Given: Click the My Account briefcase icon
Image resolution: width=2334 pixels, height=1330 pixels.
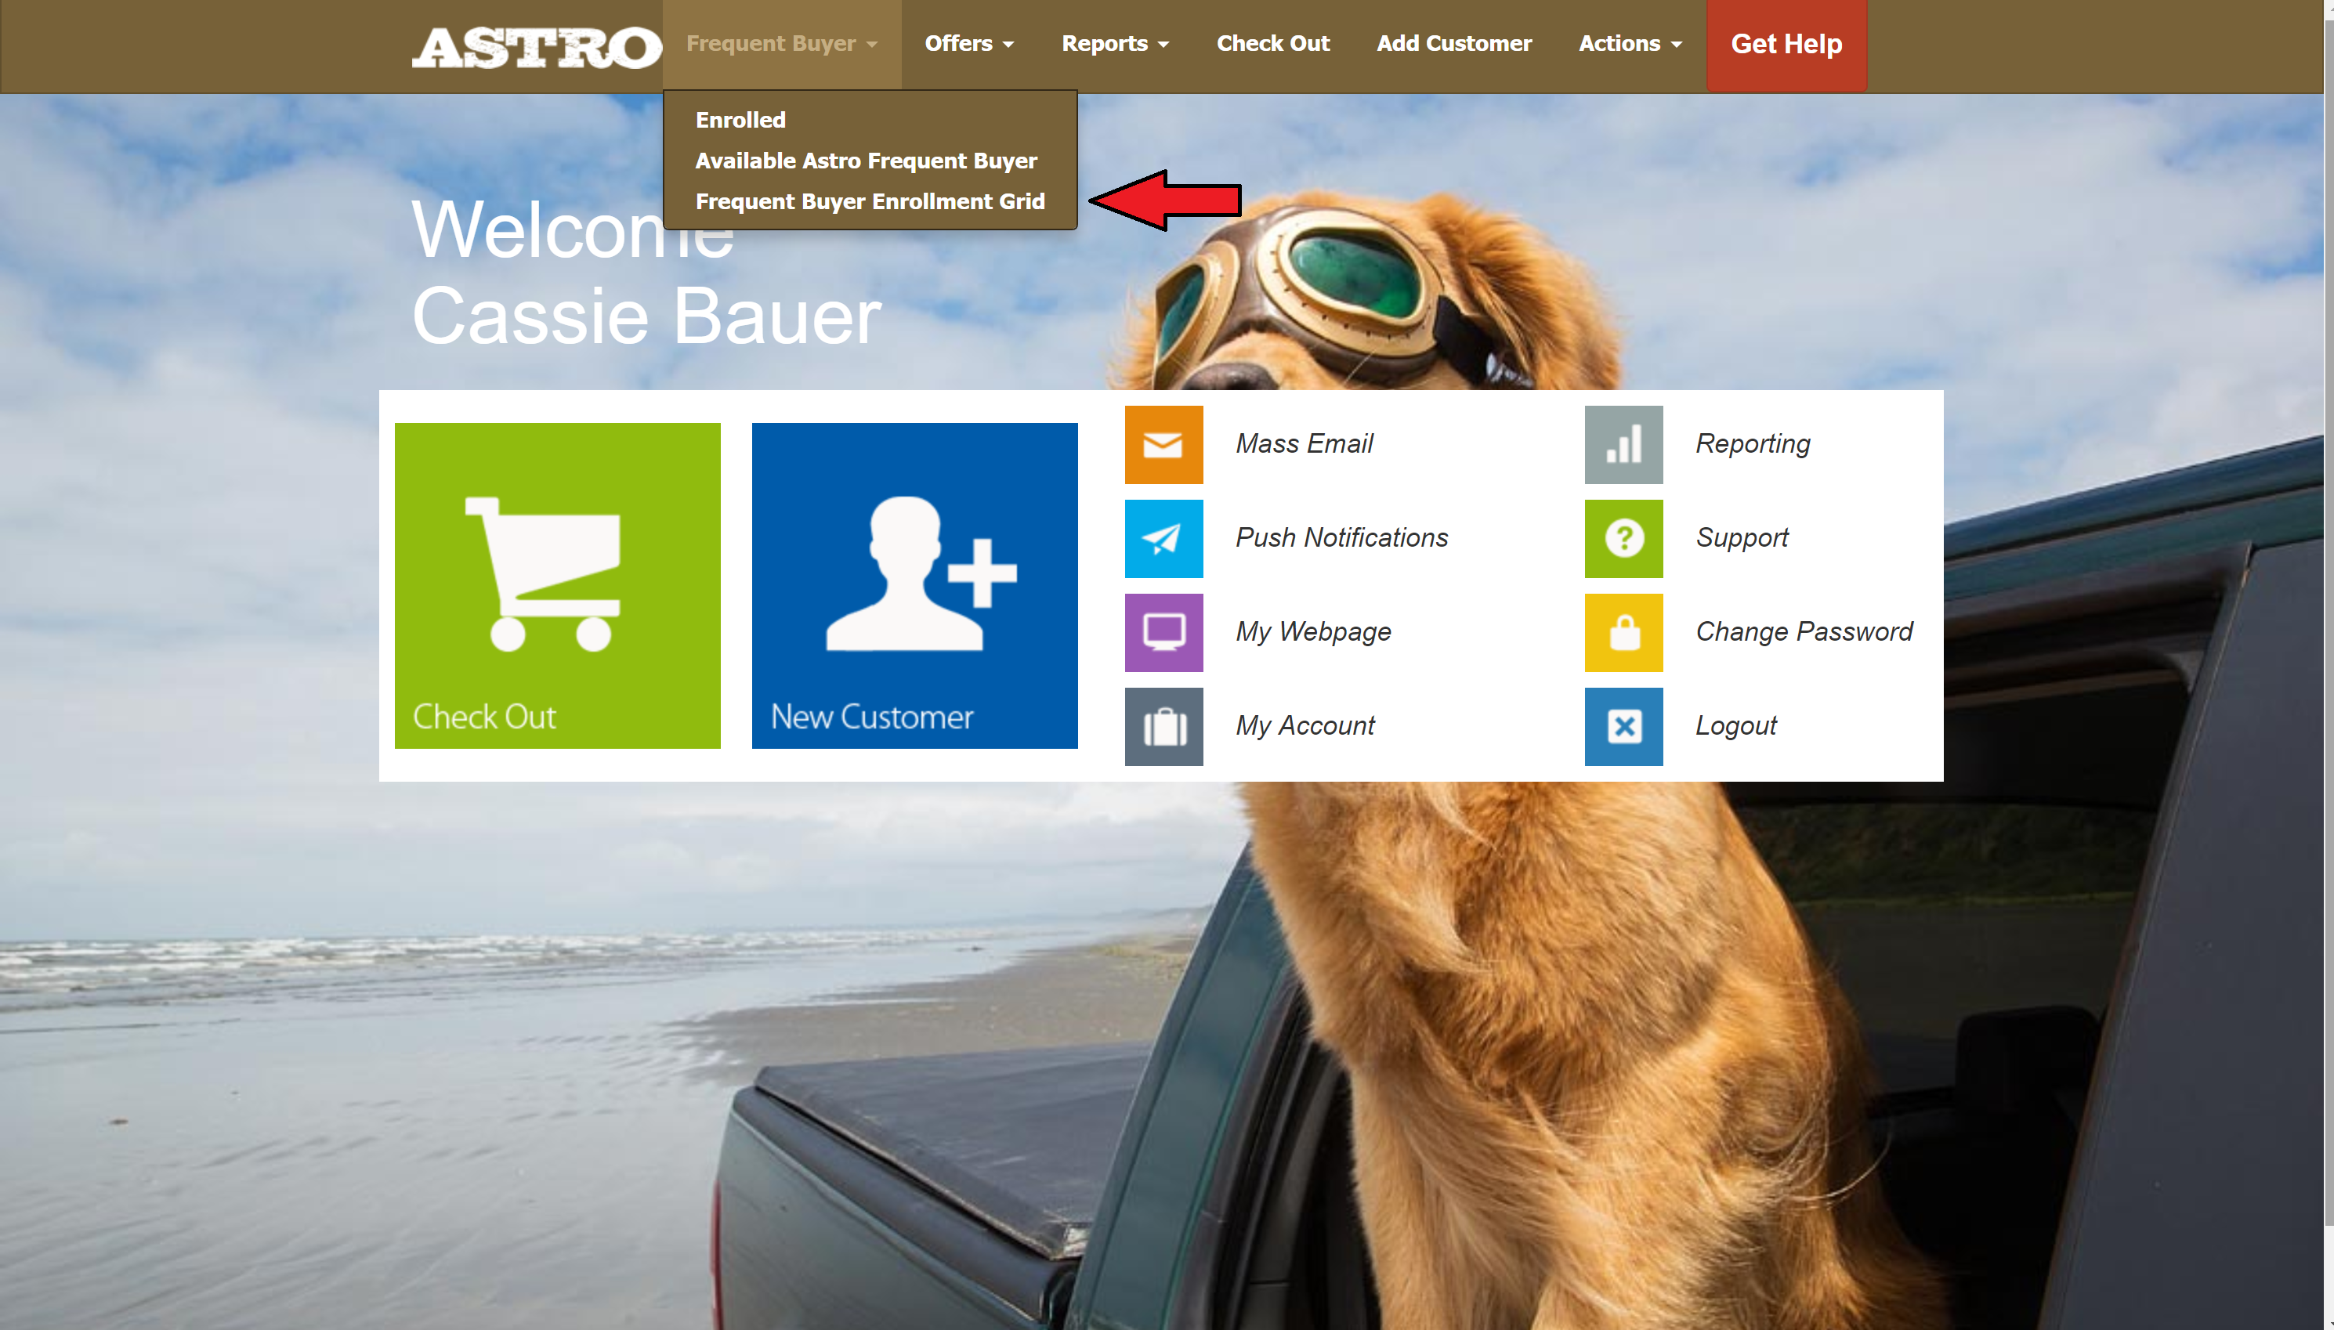Looking at the screenshot, I should point(1163,726).
